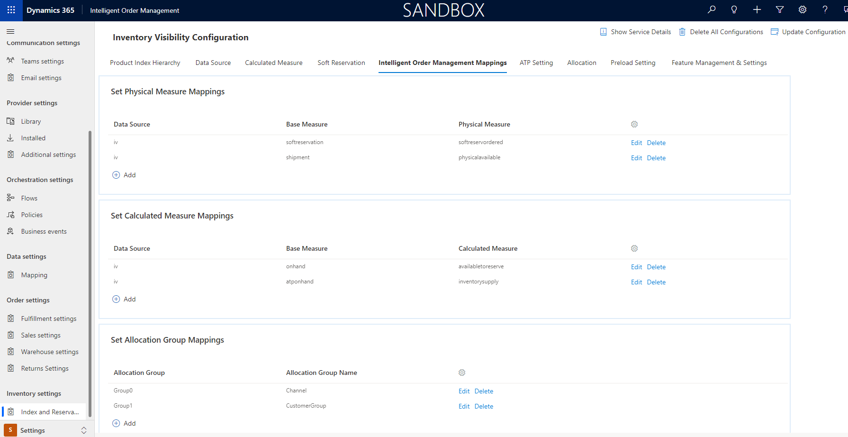Delete the Group1 CustomerGroup mapping
This screenshot has width=848, height=437.
tap(484, 406)
